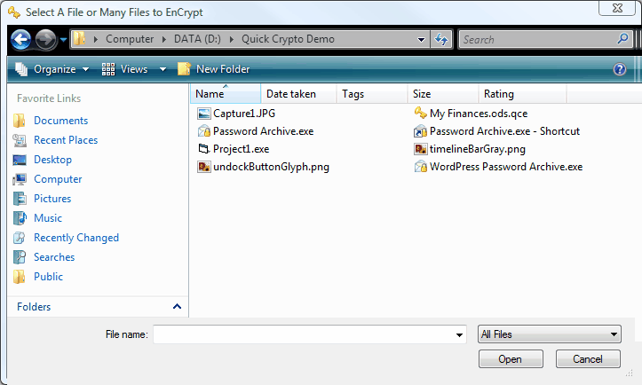This screenshot has width=642, height=385.
Task: Select Quick Crypto Demo breadcrumb segment
Action: [288, 39]
